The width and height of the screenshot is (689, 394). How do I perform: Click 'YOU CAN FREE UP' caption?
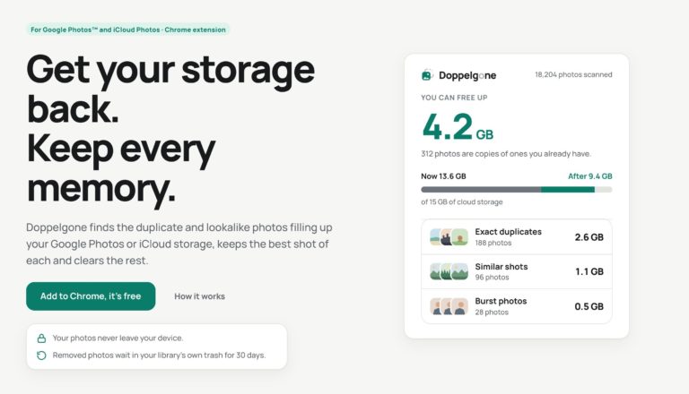(x=454, y=98)
